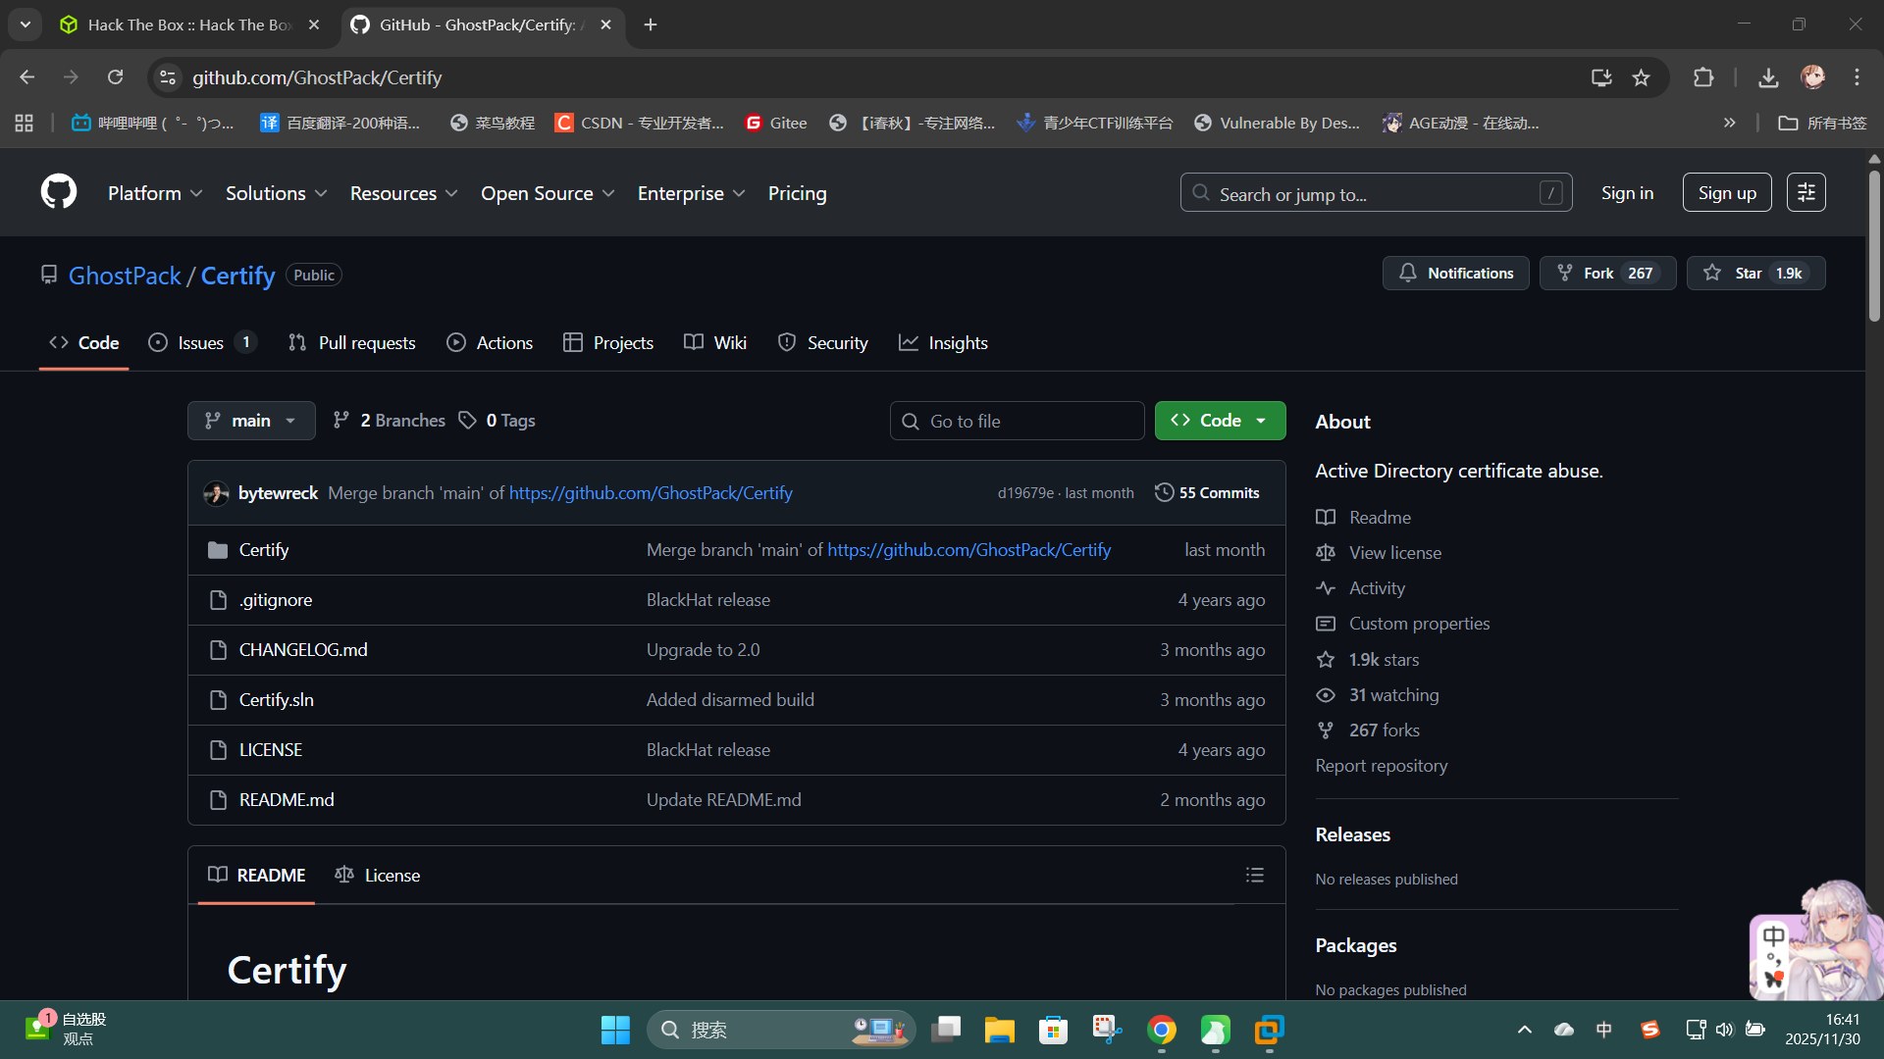Click the README outline list icon
Image resolution: width=1884 pixels, height=1059 pixels.
tap(1254, 875)
